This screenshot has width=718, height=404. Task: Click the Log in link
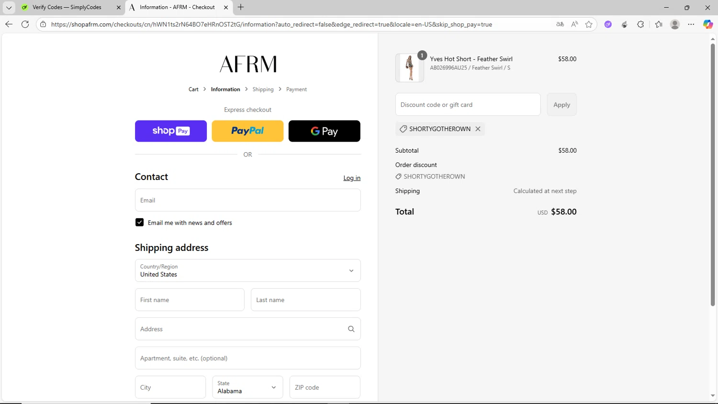coord(352,178)
